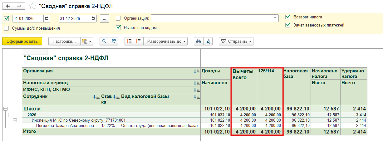The image size is (383, 141).
Task: Sort by ИФНС, КПП, ОКТМО sort icon
Action: (197, 90)
